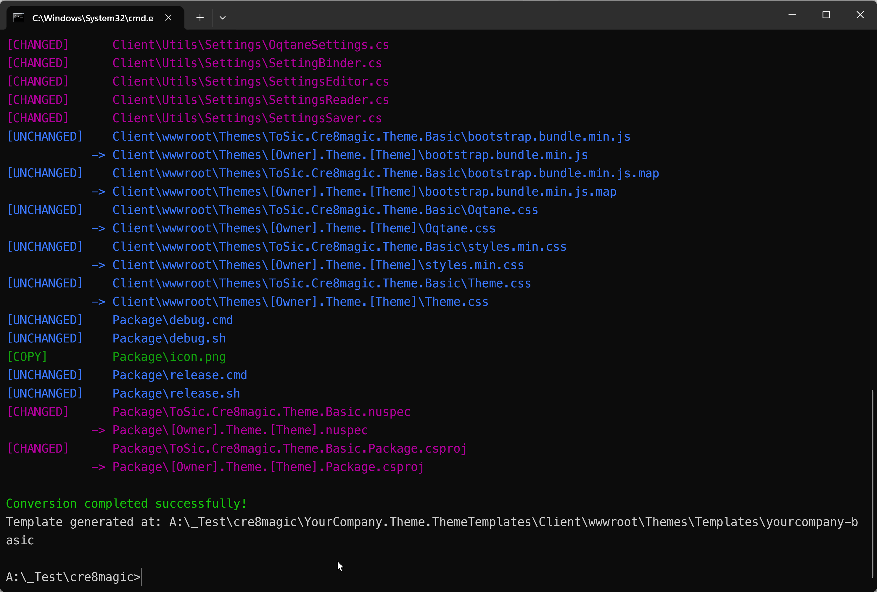Click the Package\debug.sh entry
The image size is (877, 592).
[169, 338]
